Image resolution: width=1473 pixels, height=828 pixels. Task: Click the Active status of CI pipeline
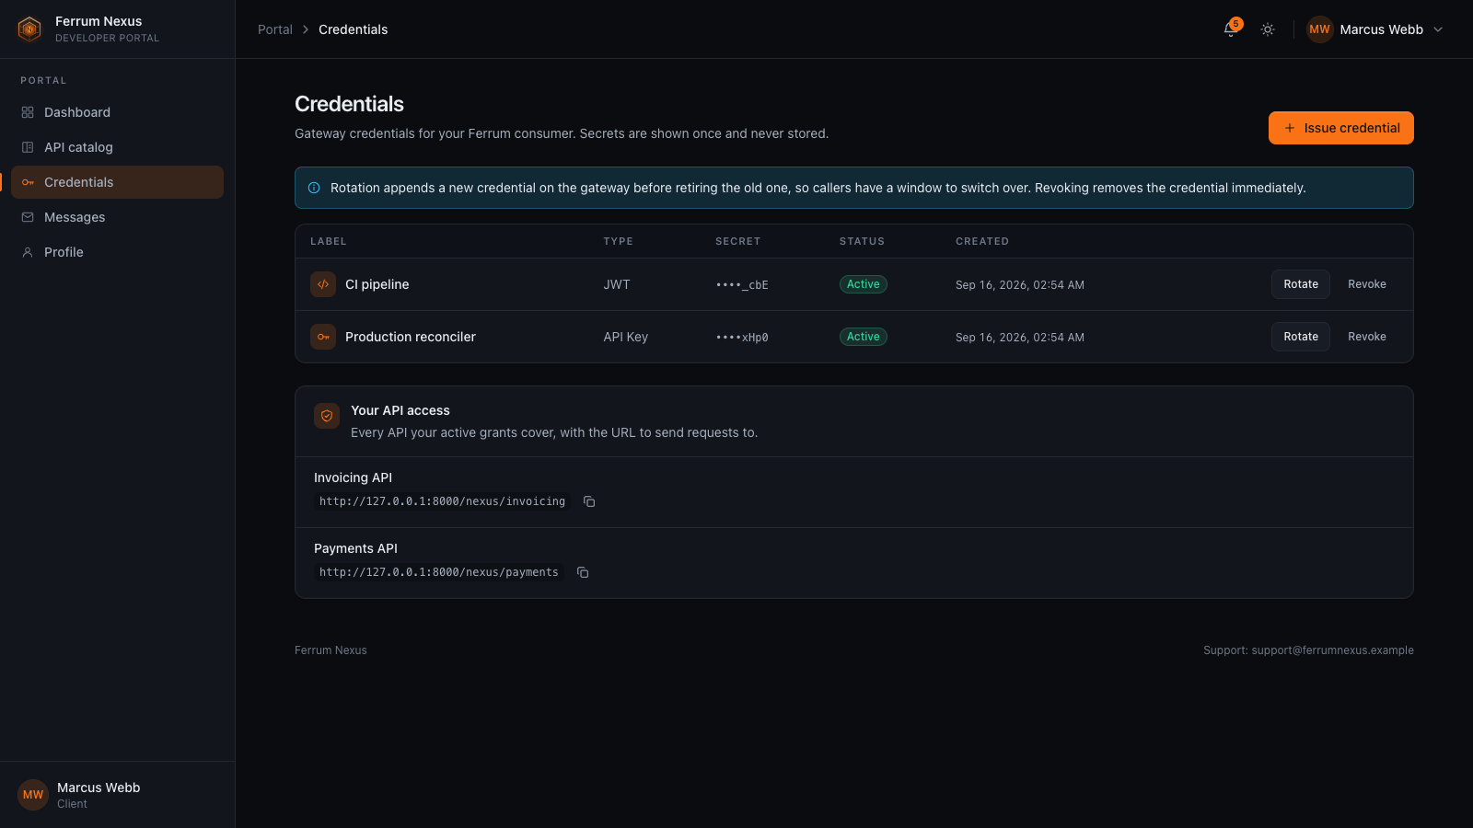pyautogui.click(x=864, y=284)
